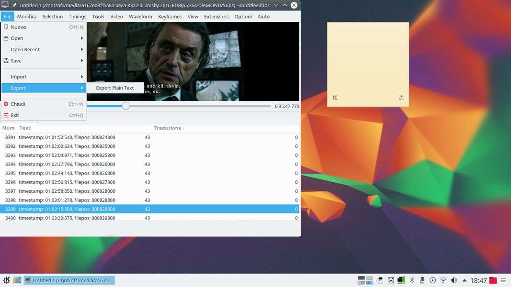Viewport: 511px width, 287px height.
Task: Open the Tools menu
Action: tap(98, 17)
